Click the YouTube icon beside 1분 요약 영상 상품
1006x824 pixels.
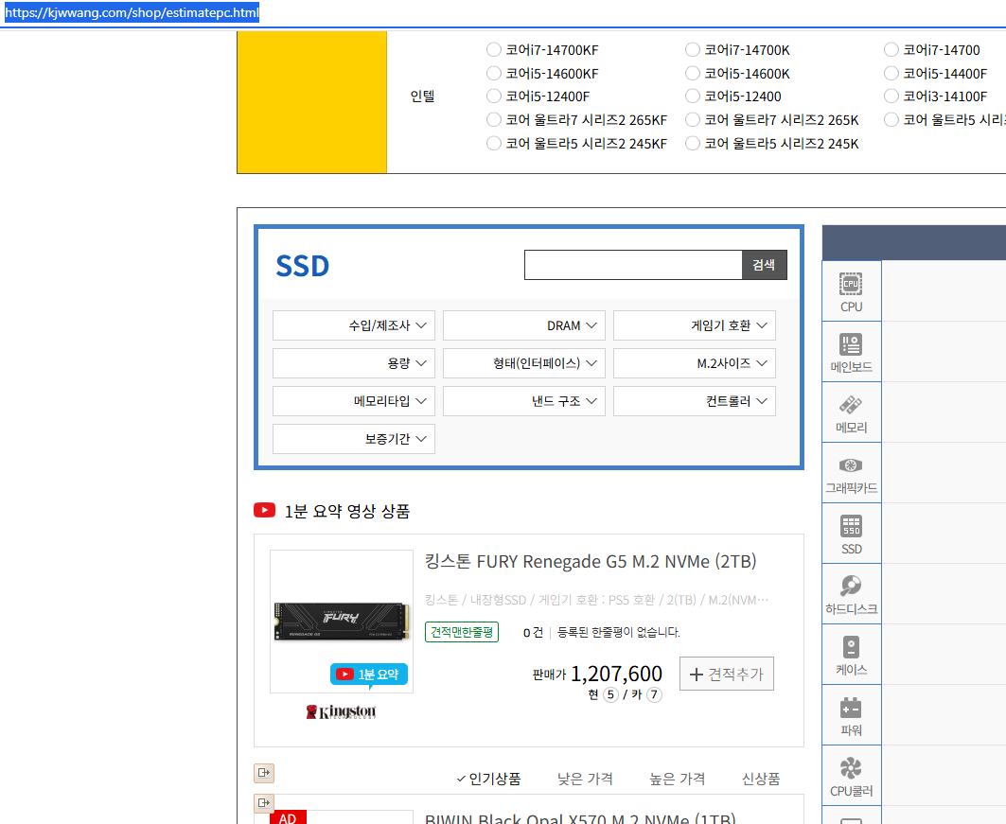click(264, 511)
